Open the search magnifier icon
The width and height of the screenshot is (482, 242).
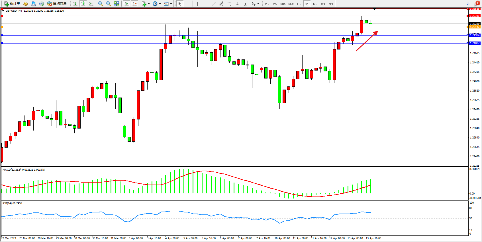tap(468, 4)
